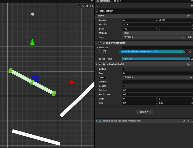Click the Edit button beside Layer
Screen dimensions: 193x148
pyautogui.click(x=190, y=37)
